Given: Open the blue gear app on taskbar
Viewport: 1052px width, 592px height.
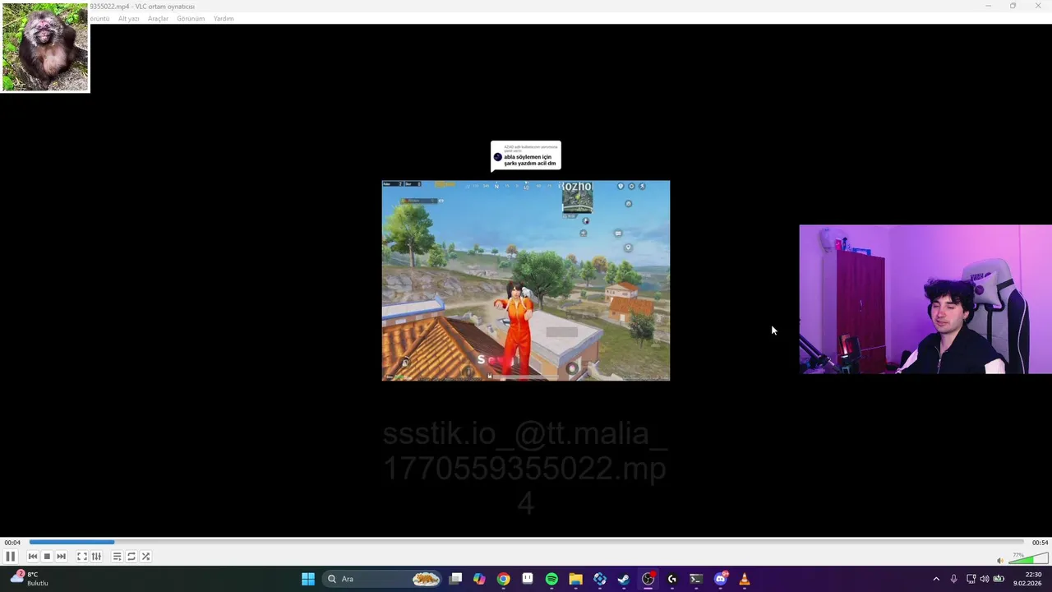Looking at the screenshot, I should 600,579.
